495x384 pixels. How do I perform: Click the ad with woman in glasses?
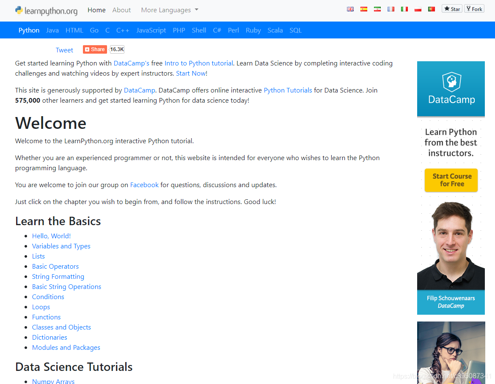pos(451,352)
